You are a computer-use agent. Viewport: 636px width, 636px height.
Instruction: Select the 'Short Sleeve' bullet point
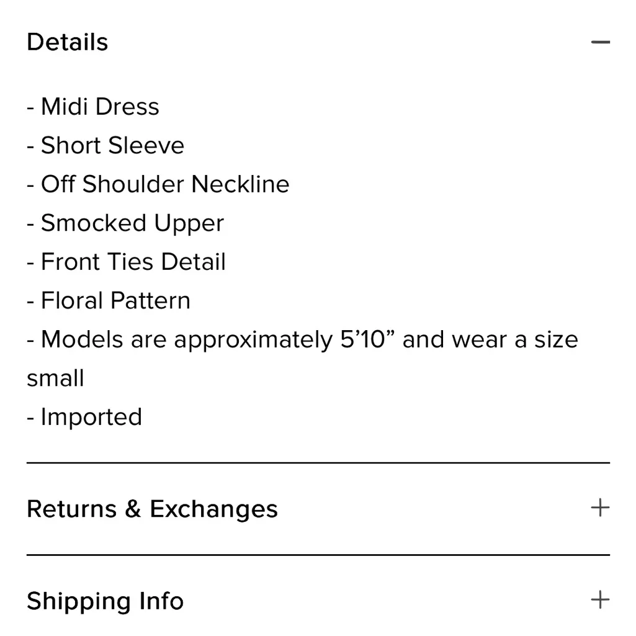pos(105,145)
